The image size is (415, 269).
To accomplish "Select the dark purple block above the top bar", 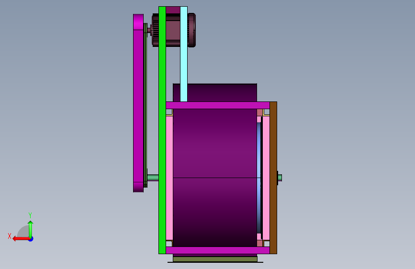I will (x=222, y=93).
